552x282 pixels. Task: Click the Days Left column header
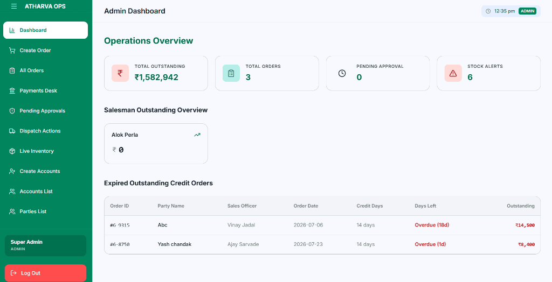click(x=425, y=206)
